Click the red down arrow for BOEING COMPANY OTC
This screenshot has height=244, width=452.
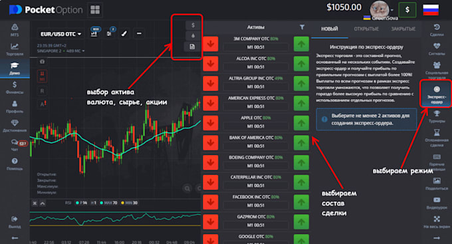click(211, 162)
